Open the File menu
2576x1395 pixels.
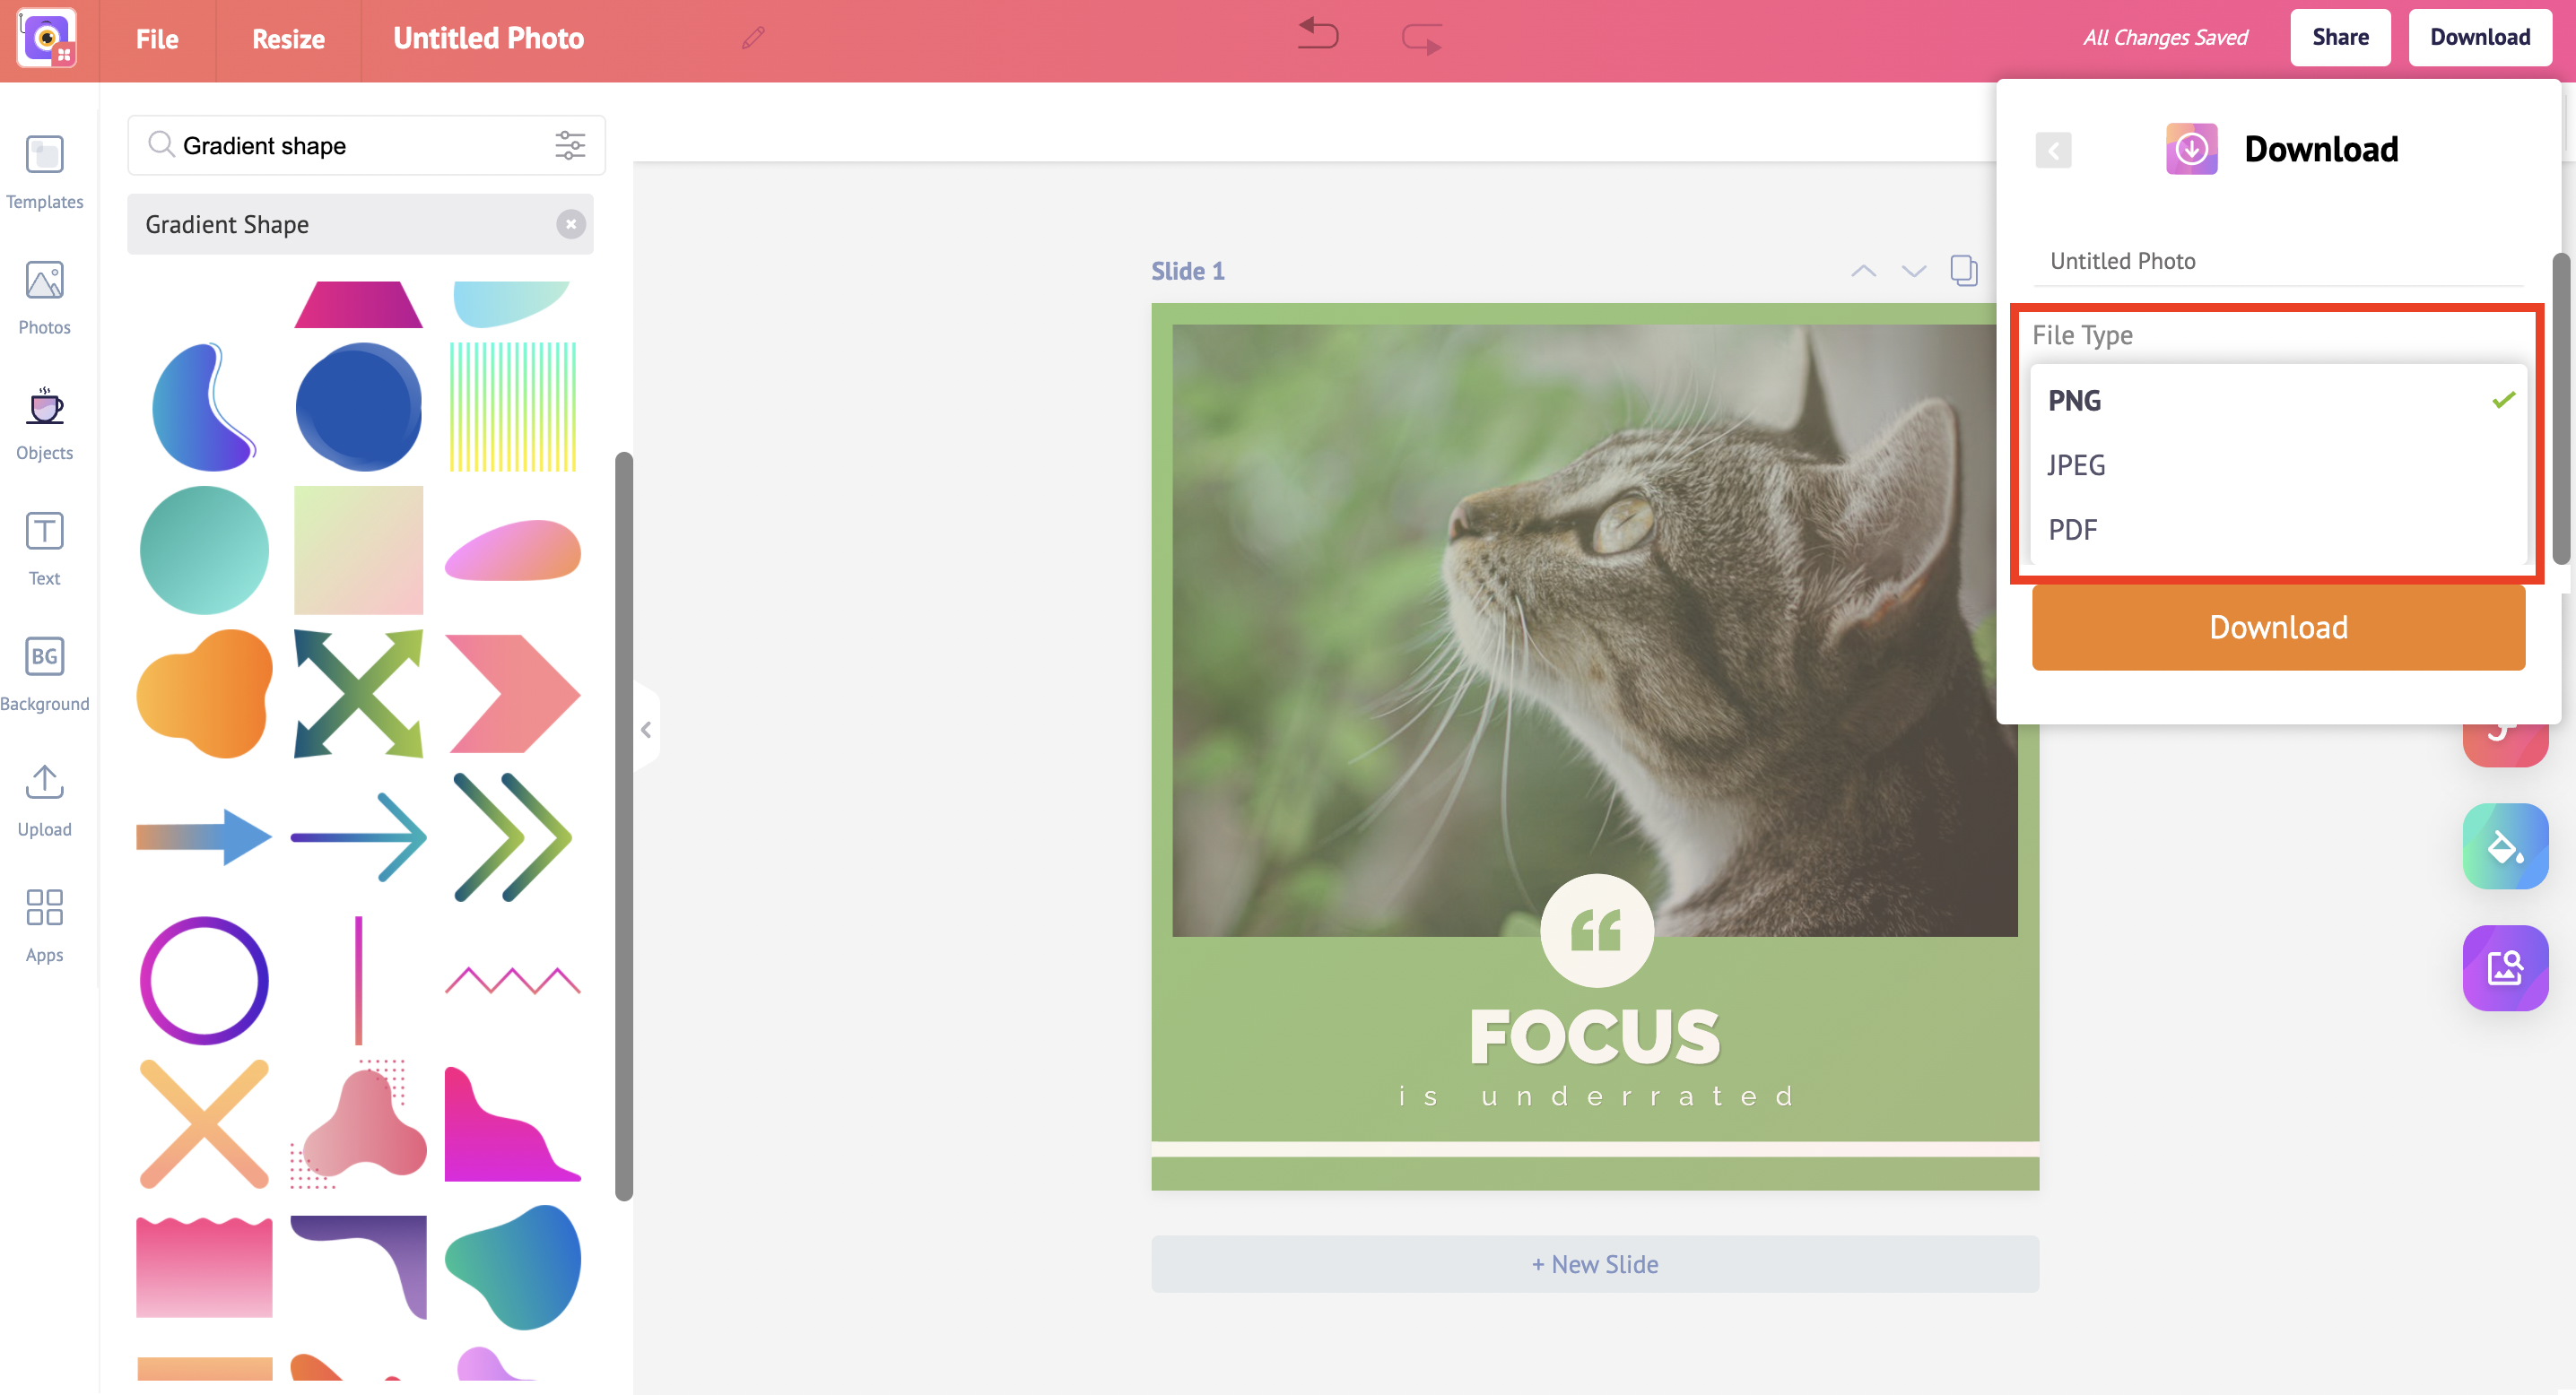click(x=154, y=38)
